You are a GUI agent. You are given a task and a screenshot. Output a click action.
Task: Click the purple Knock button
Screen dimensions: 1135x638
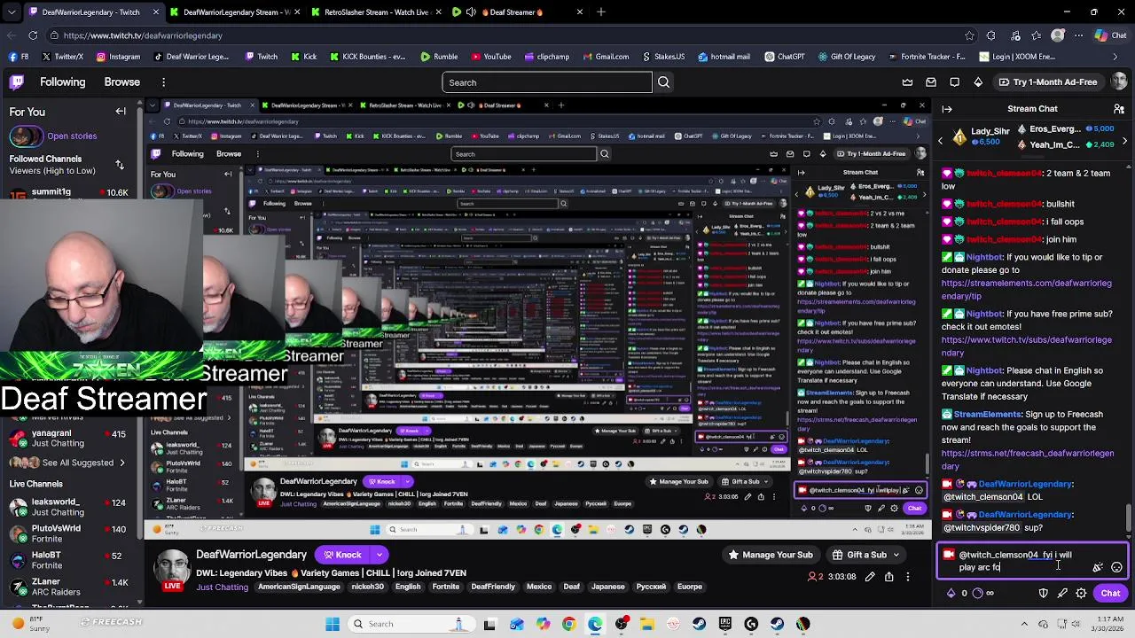pos(342,555)
